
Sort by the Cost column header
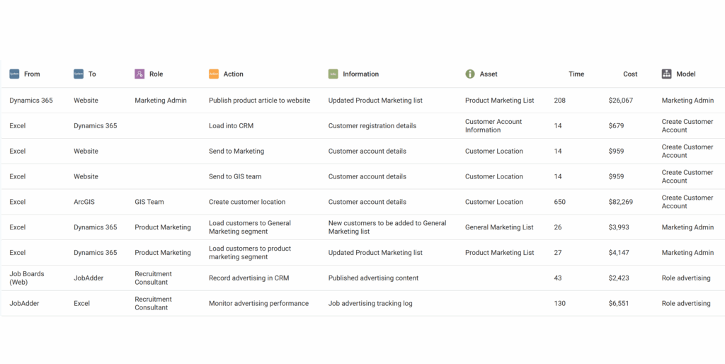[630, 74]
